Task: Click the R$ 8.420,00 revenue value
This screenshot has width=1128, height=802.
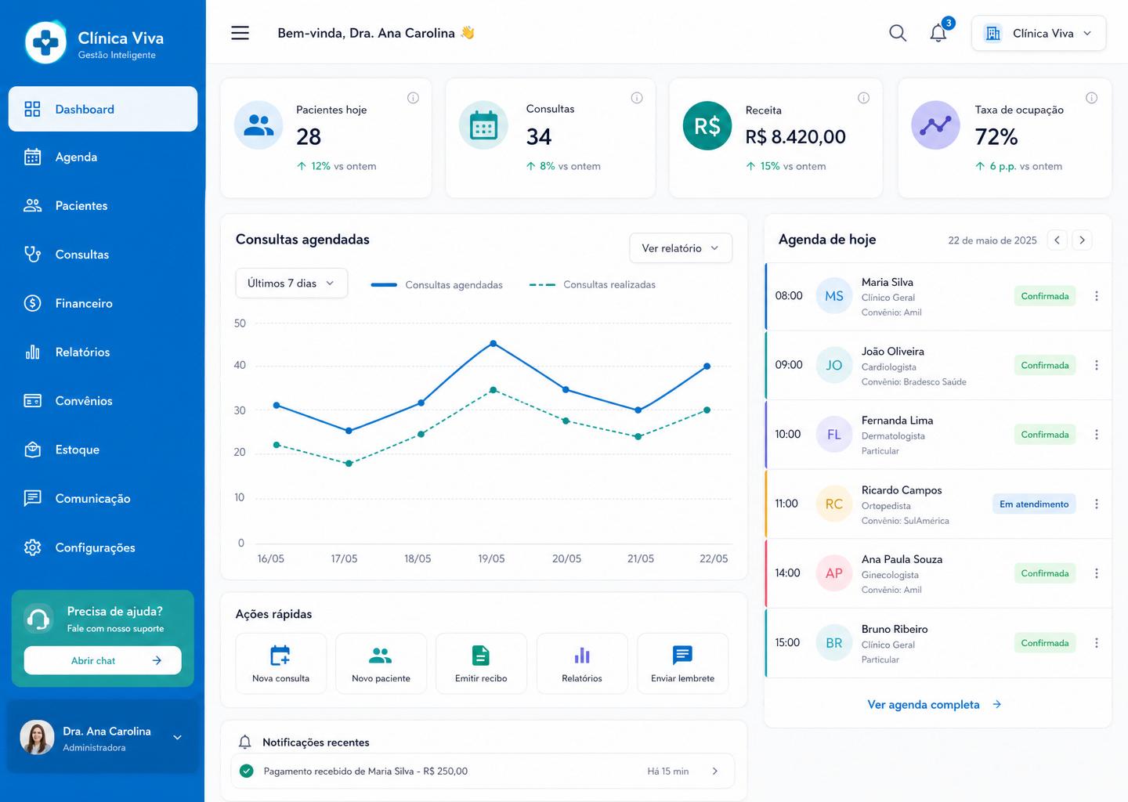Action: 796,137
